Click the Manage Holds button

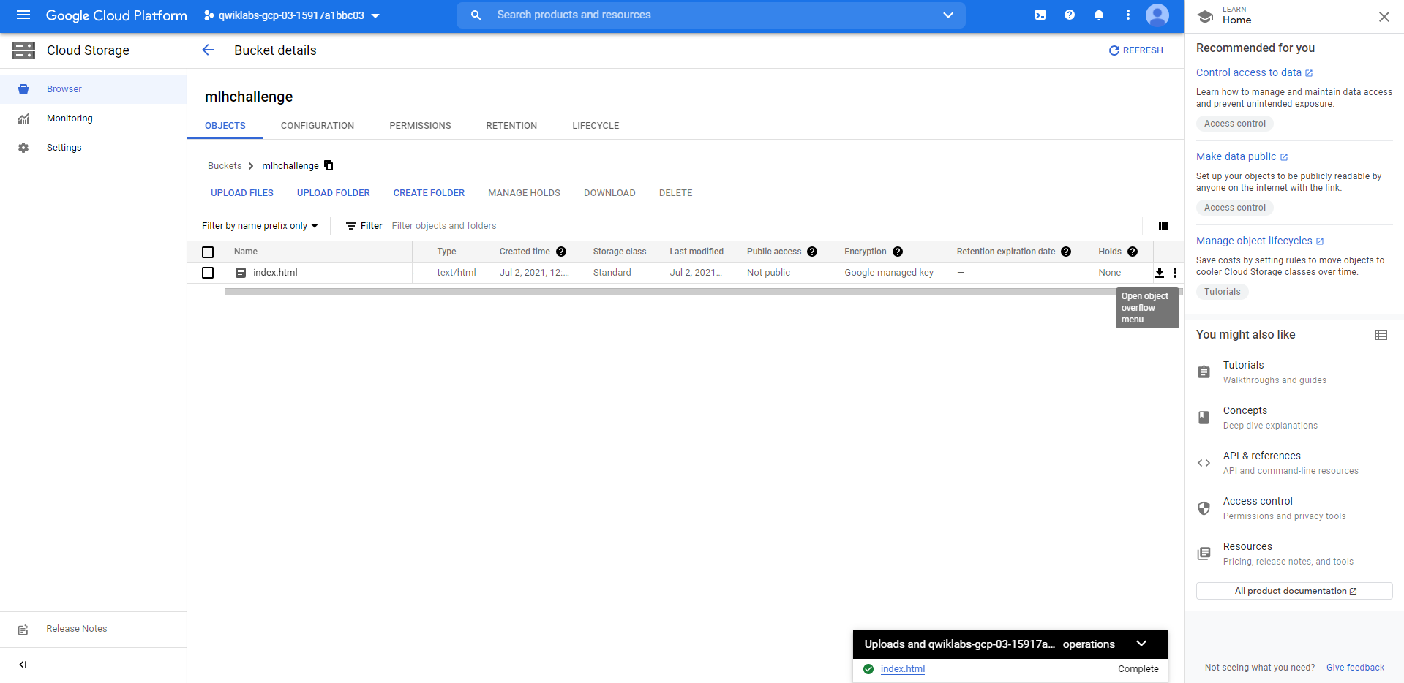[524, 193]
